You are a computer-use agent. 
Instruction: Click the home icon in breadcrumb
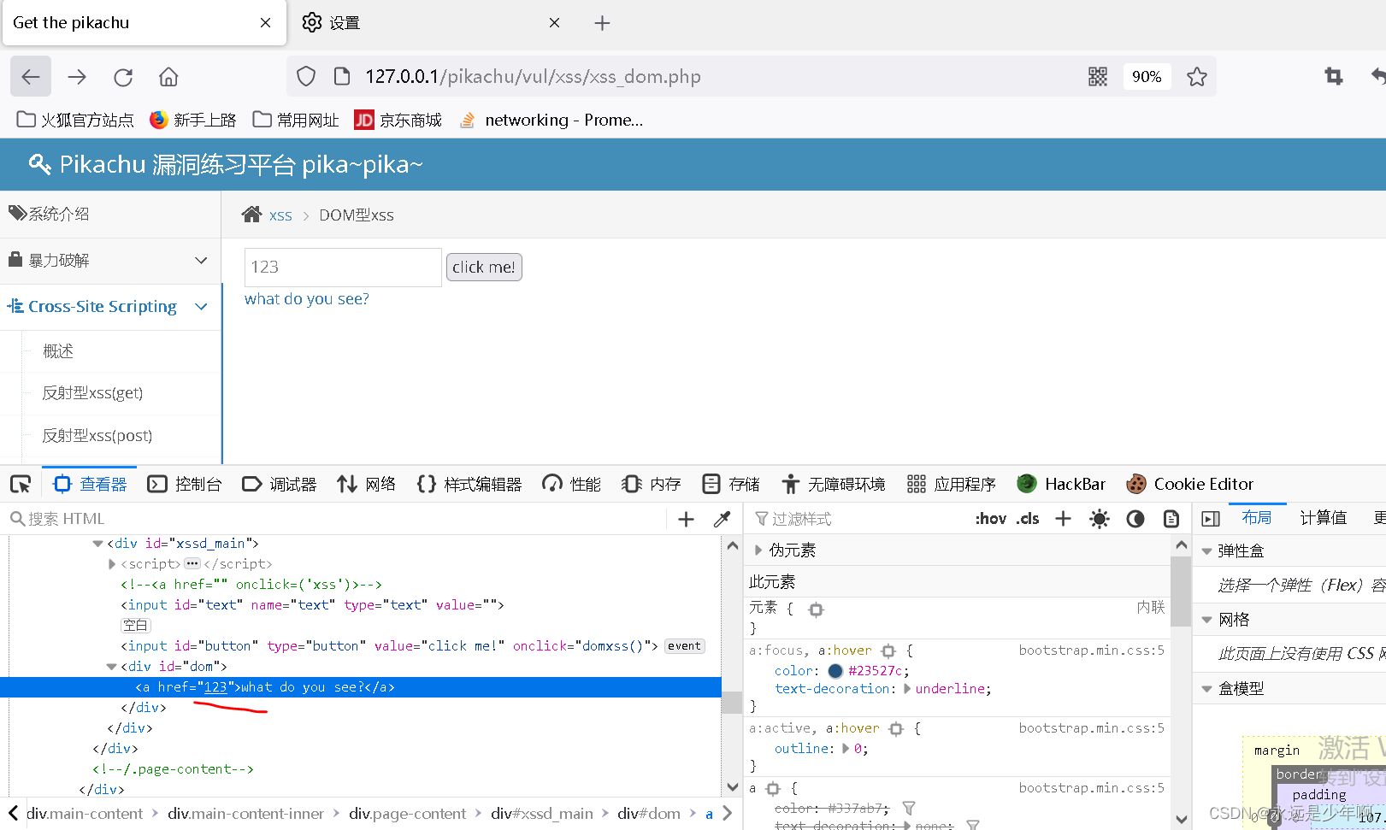[251, 215]
